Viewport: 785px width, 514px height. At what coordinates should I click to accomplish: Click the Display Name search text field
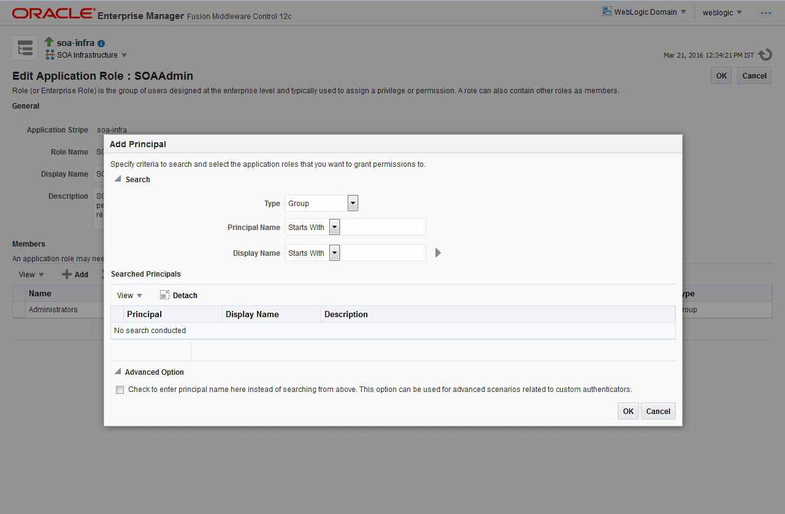383,253
